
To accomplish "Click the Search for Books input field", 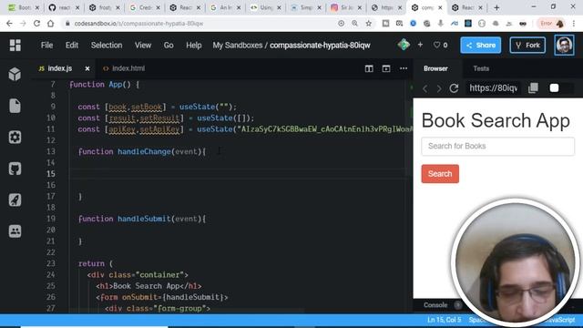I will [497, 146].
